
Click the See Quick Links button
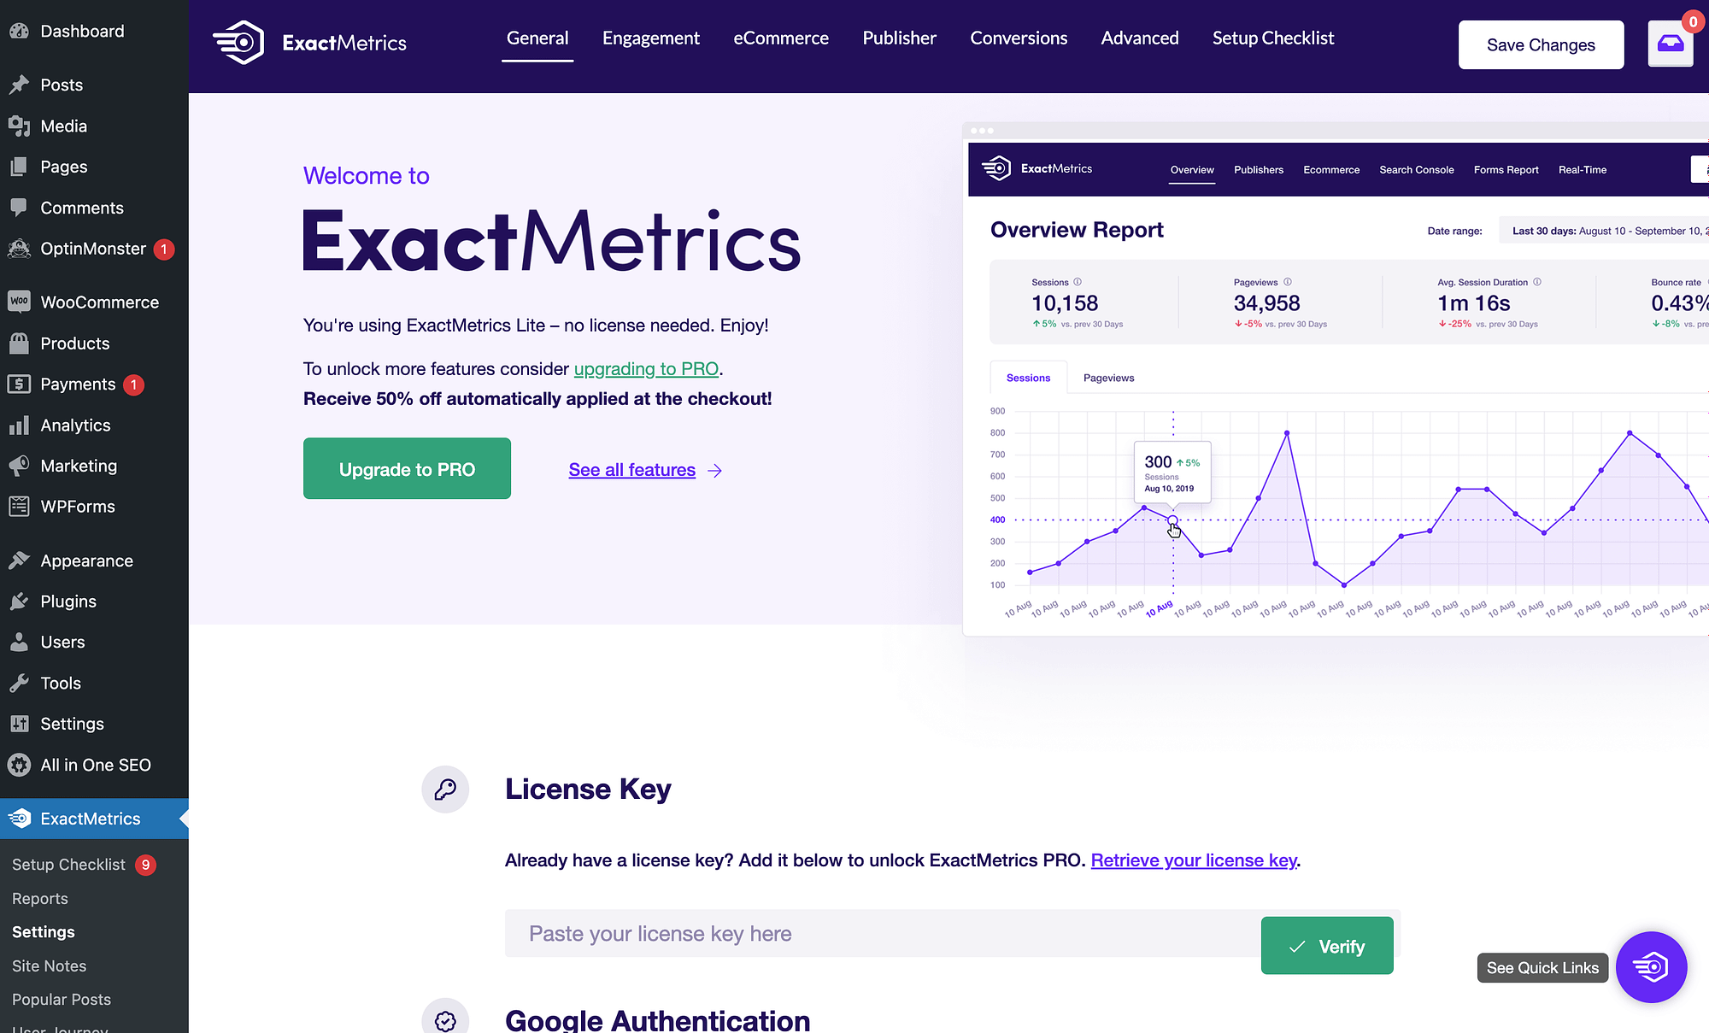1542,967
